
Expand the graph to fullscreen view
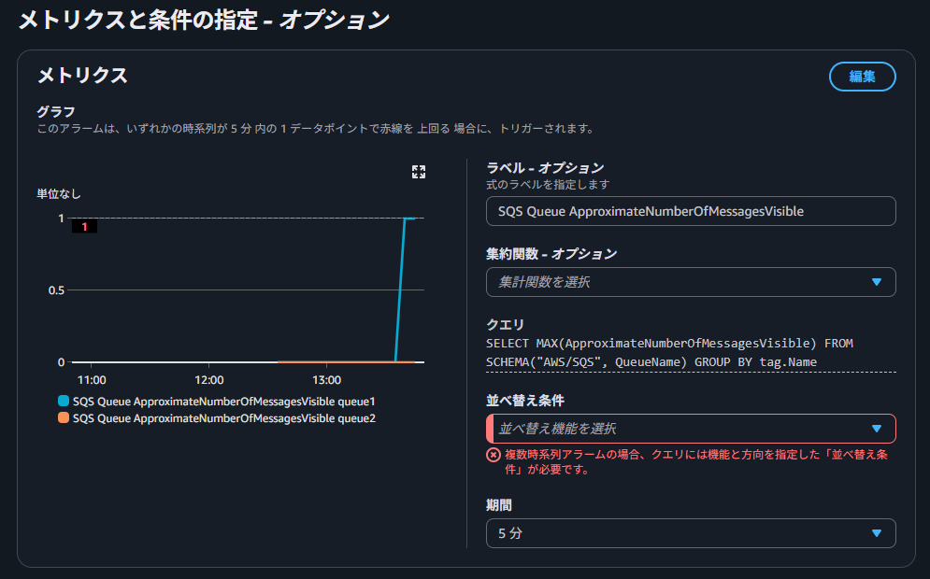click(419, 172)
